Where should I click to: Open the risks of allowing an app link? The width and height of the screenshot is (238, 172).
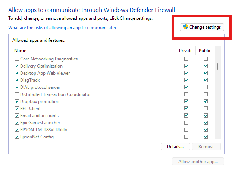pyautogui.click(x=62, y=28)
